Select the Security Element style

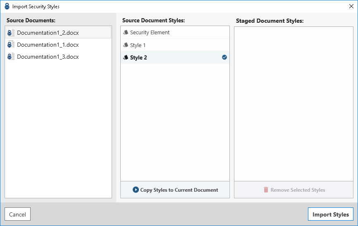150,32
